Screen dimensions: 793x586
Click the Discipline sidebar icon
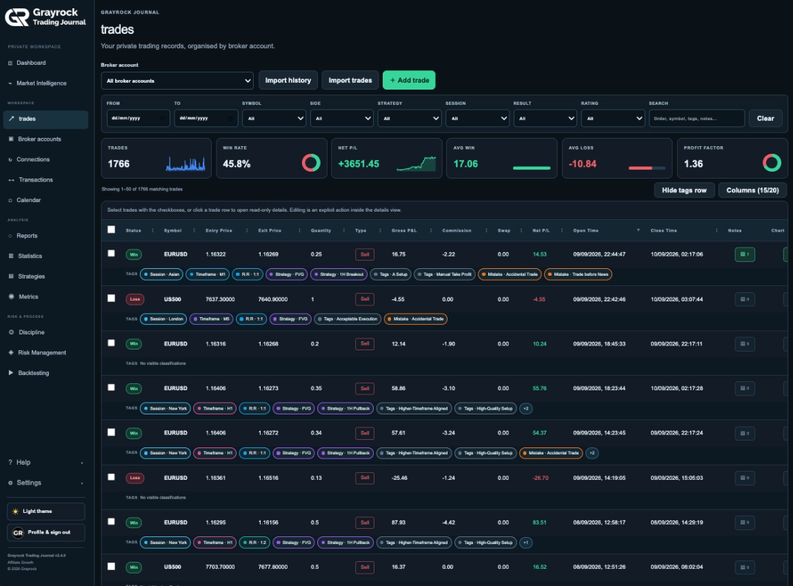tap(11, 333)
